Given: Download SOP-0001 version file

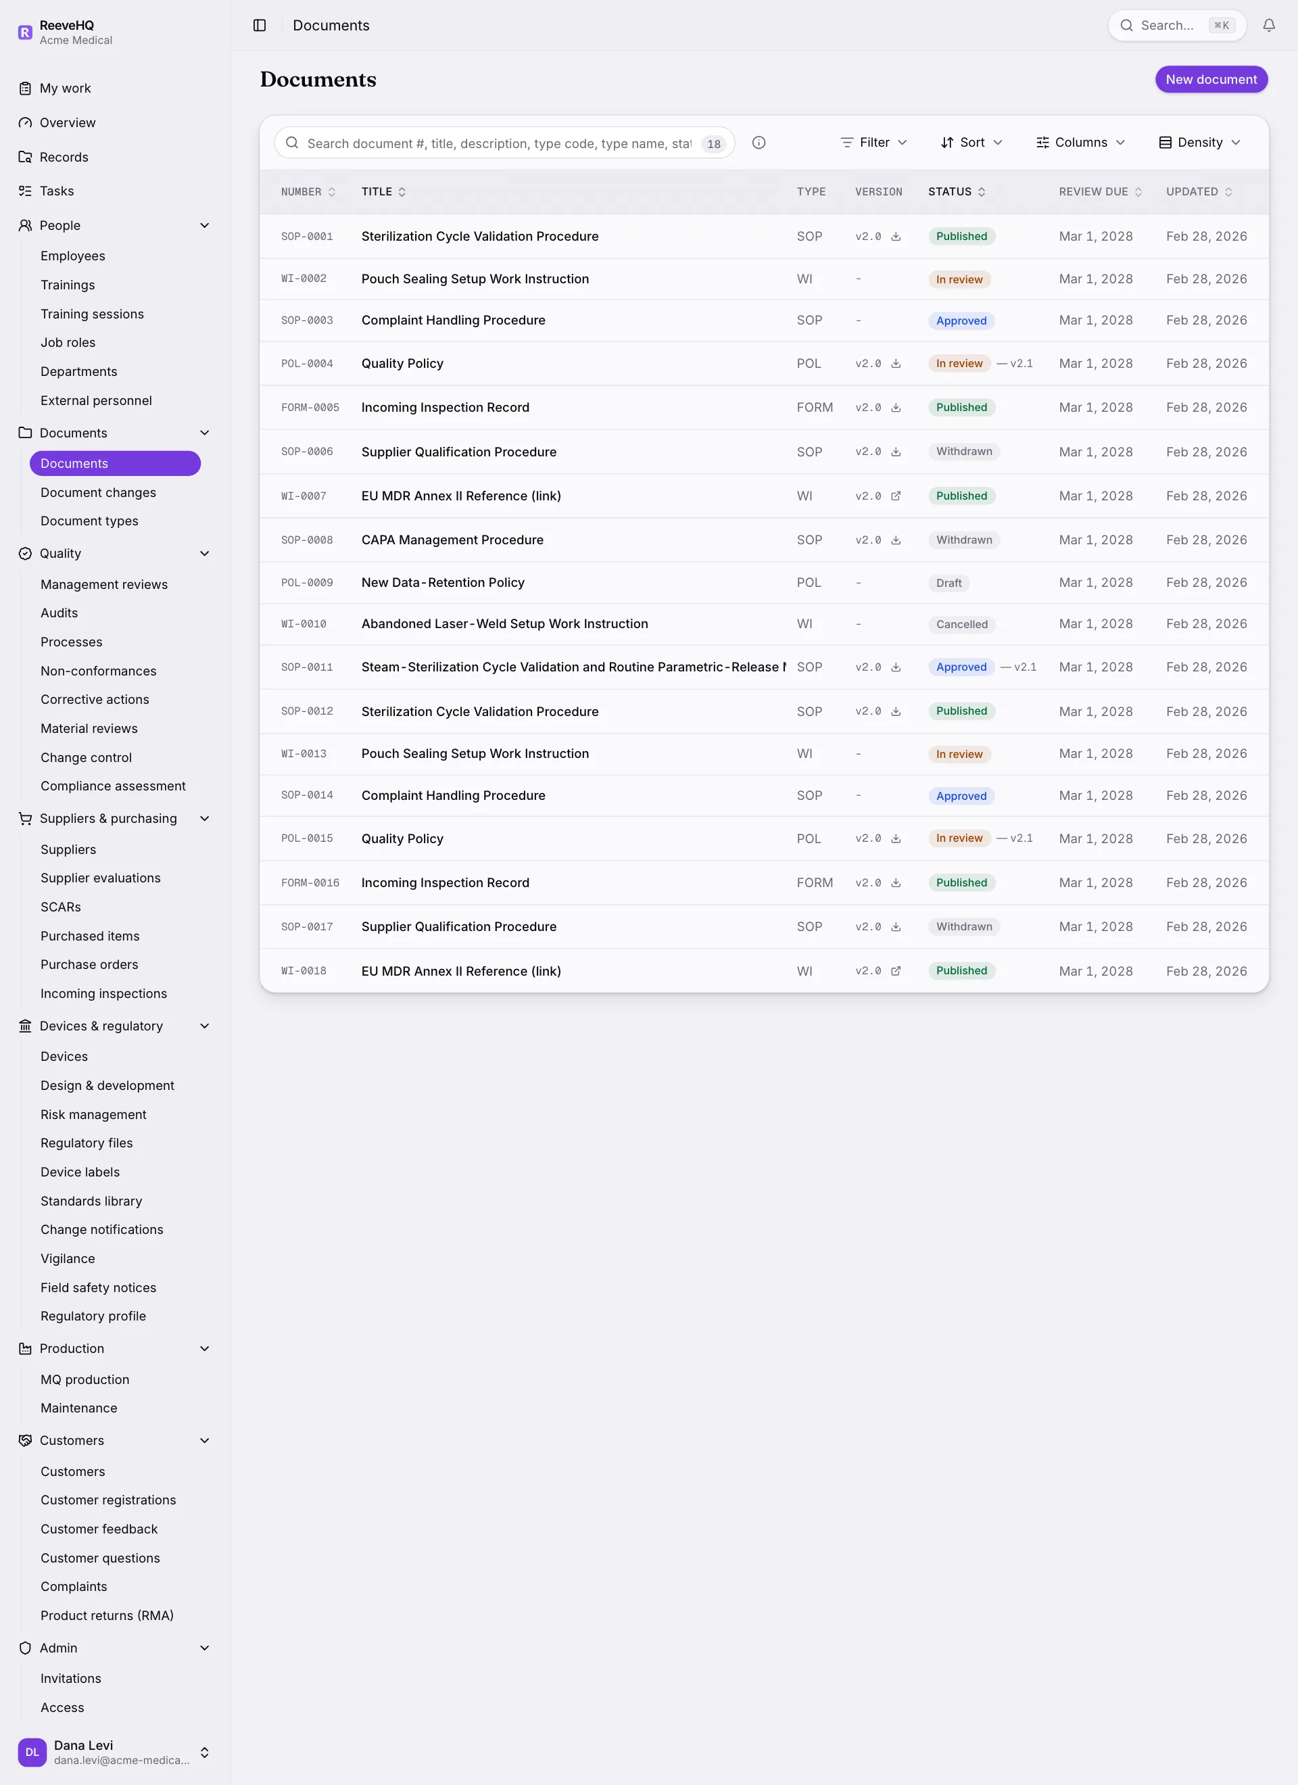Looking at the screenshot, I should click(x=896, y=236).
